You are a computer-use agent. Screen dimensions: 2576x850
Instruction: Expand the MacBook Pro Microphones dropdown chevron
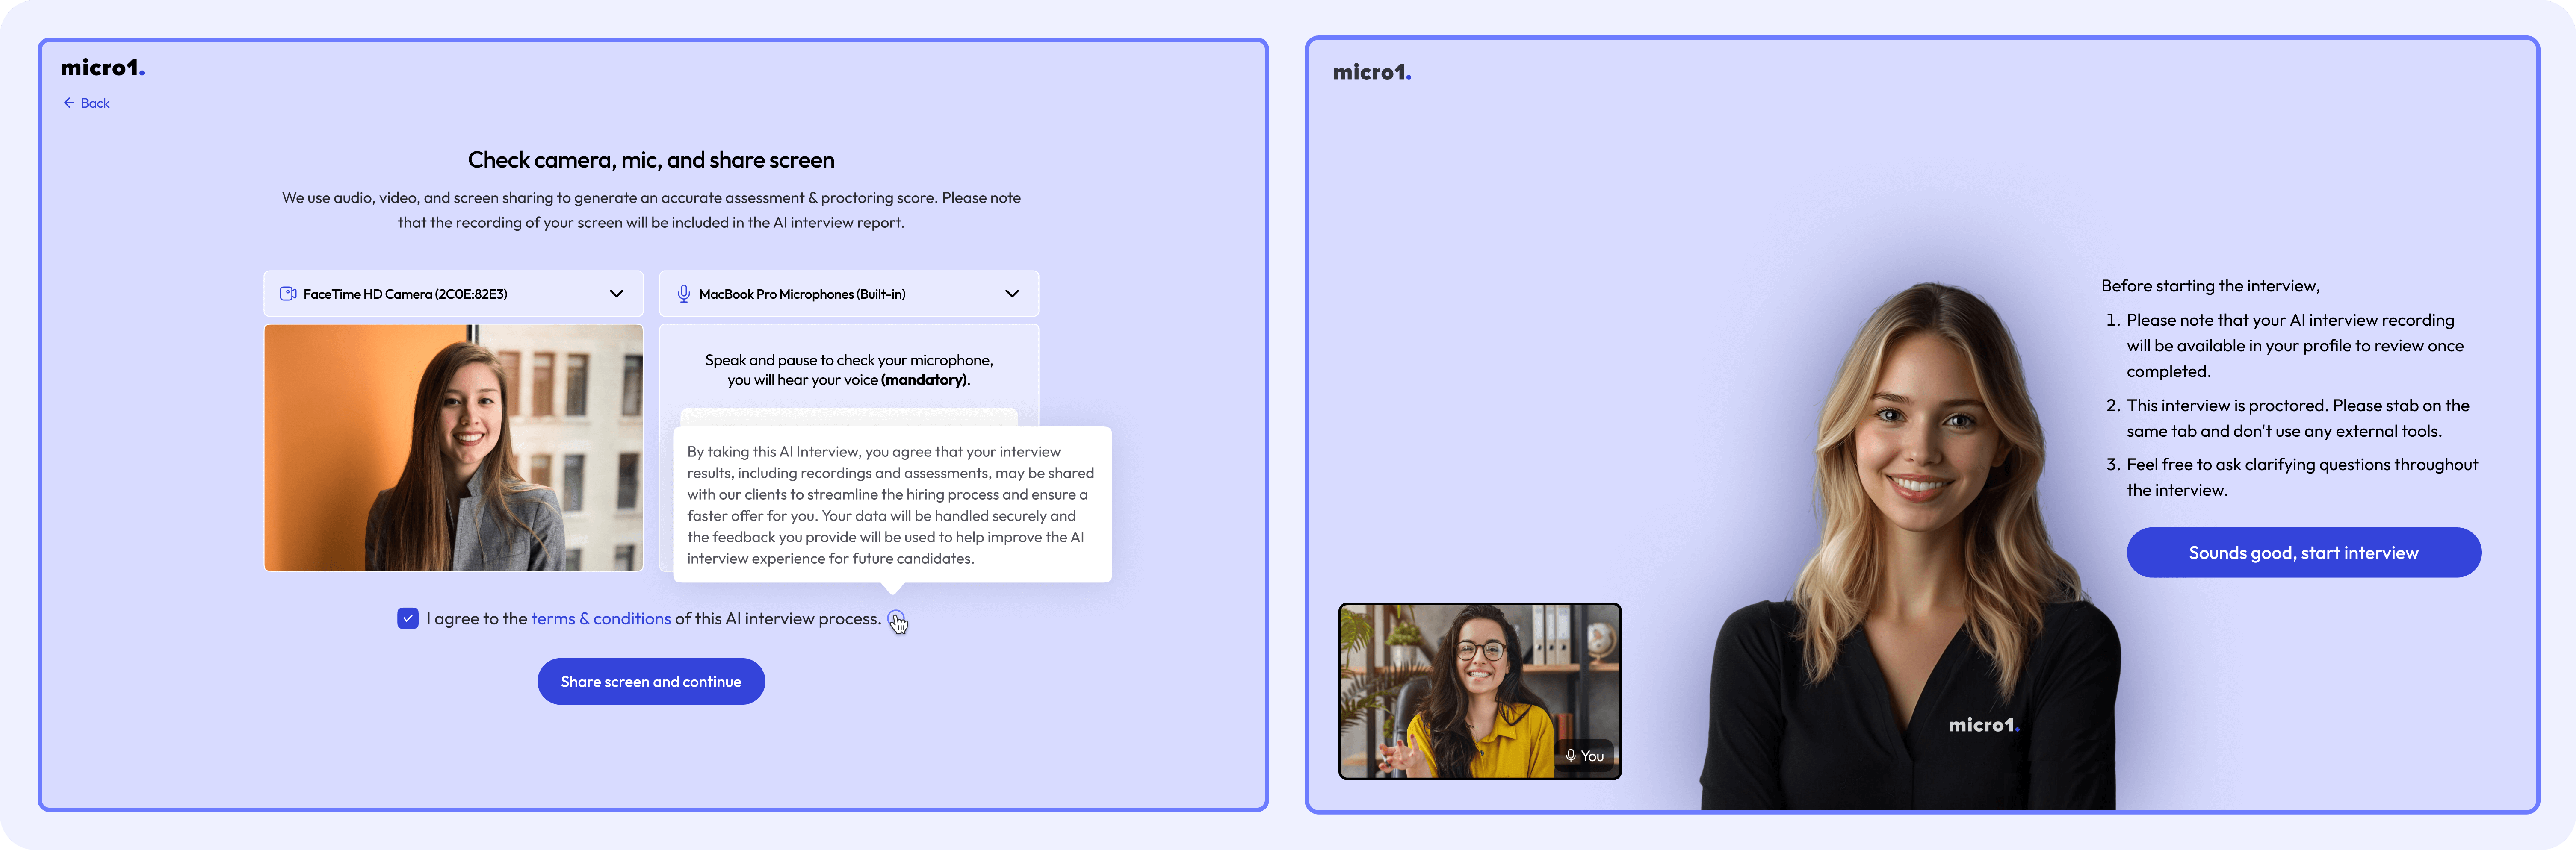pyautogui.click(x=1012, y=294)
